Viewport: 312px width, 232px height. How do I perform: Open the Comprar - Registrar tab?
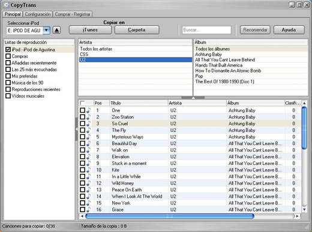tap(73, 14)
